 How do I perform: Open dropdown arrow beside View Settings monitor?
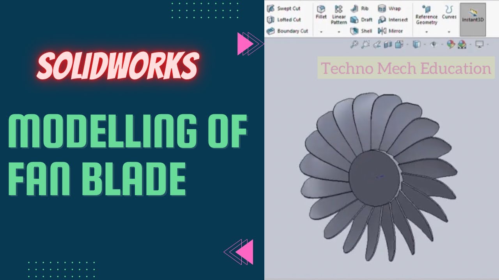[488, 45]
